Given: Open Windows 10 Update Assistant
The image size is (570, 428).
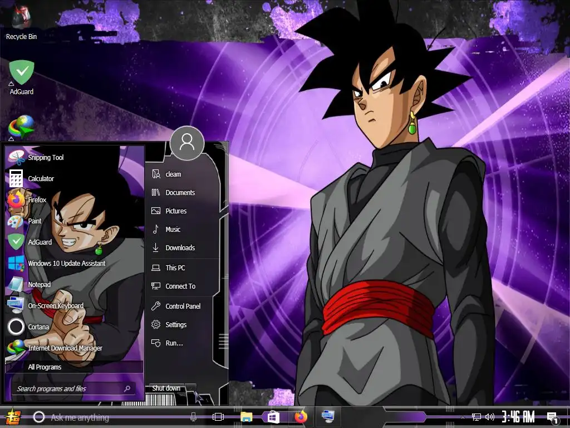Looking at the screenshot, I should pos(74,263).
